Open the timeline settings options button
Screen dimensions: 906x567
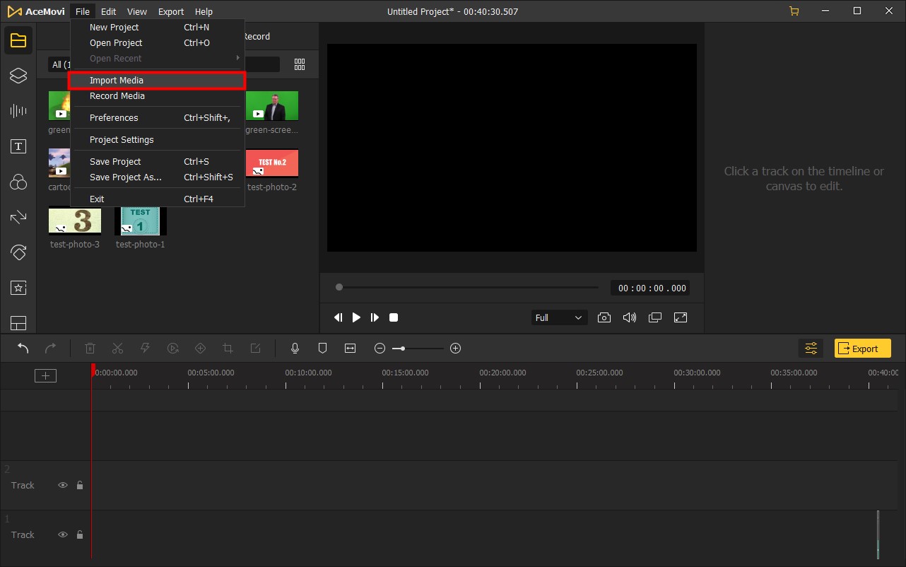pyautogui.click(x=811, y=348)
